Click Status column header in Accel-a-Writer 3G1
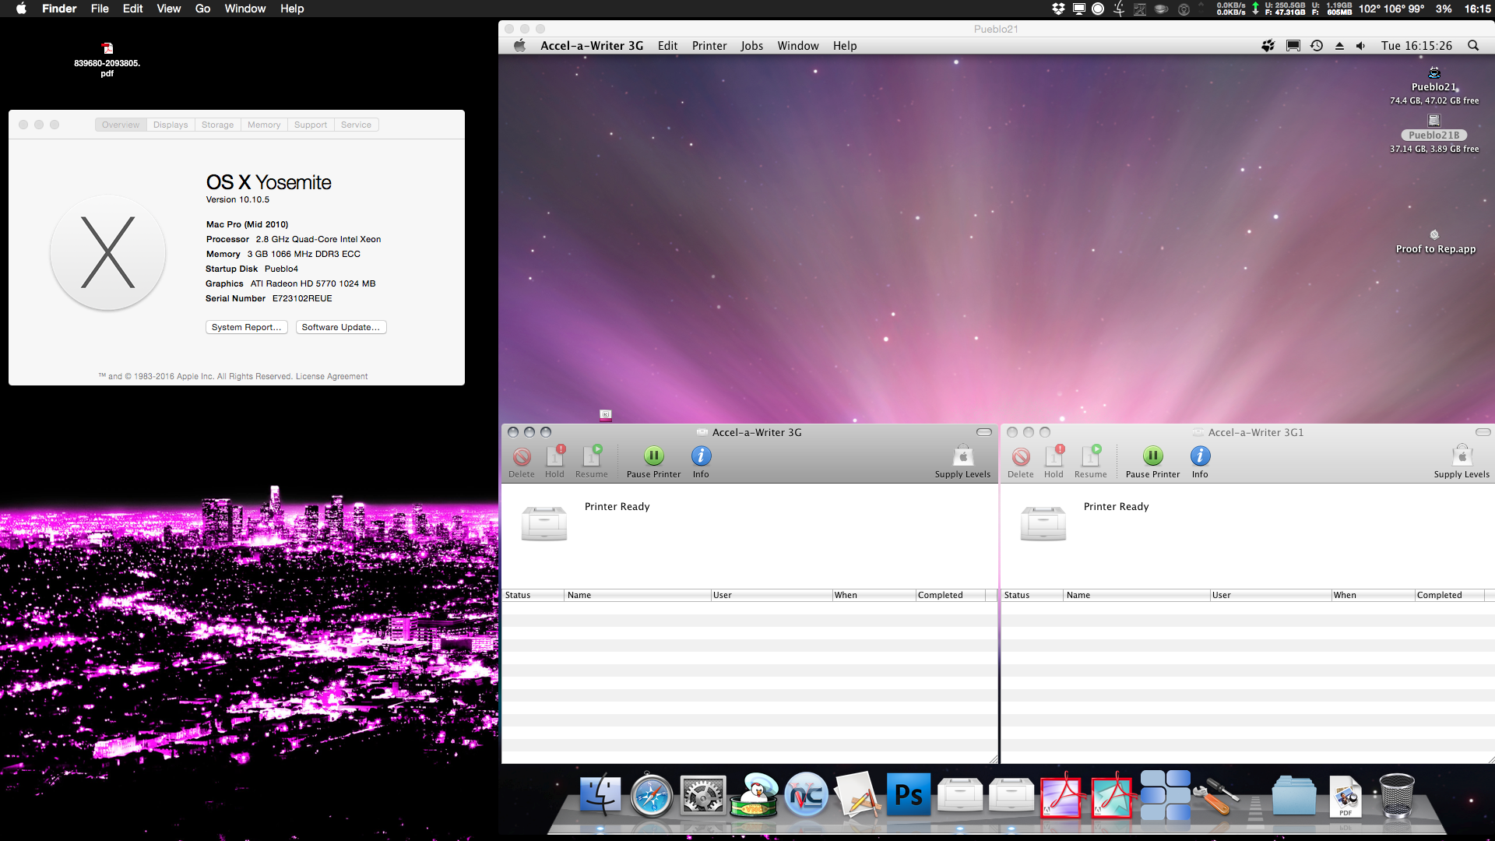Viewport: 1495px width, 841px height. click(1032, 595)
